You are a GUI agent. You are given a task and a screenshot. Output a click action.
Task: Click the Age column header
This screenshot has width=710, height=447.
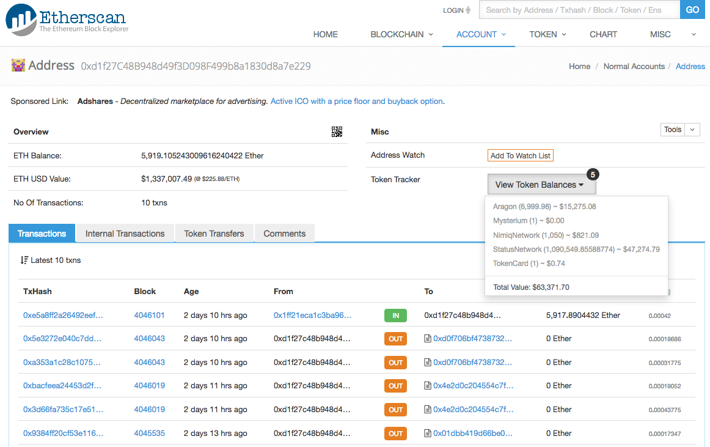pos(191,292)
